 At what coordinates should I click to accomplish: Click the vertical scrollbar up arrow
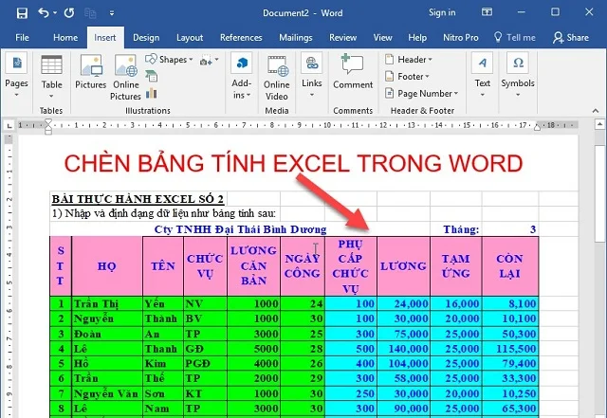(x=599, y=124)
